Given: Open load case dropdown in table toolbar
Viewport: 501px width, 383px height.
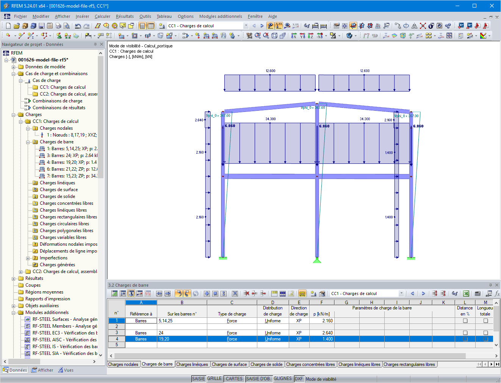Looking at the screenshot, I should [401, 294].
